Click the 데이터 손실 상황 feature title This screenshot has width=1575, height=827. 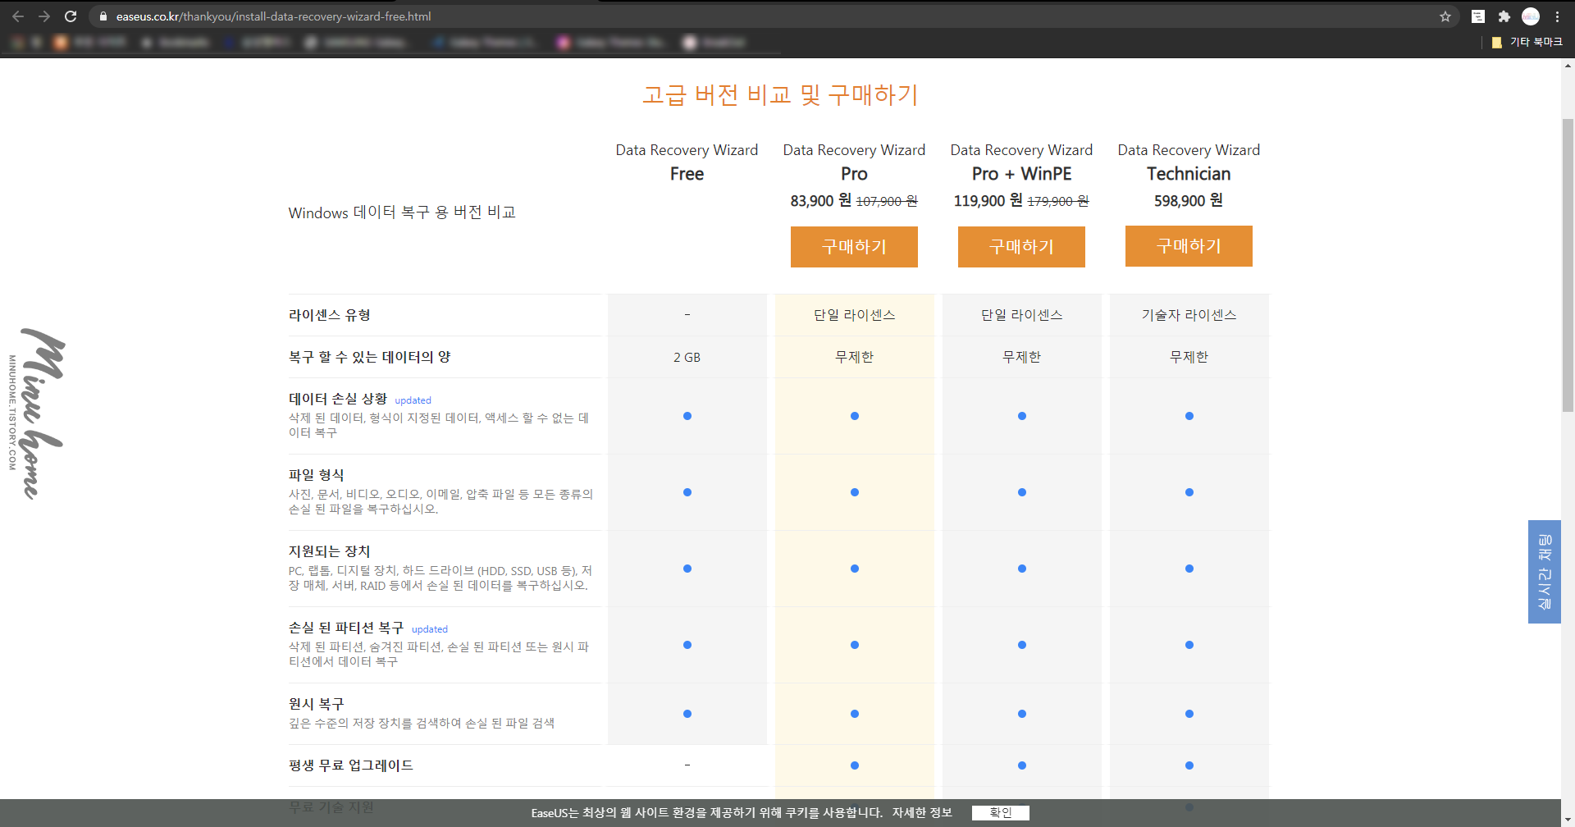(338, 399)
